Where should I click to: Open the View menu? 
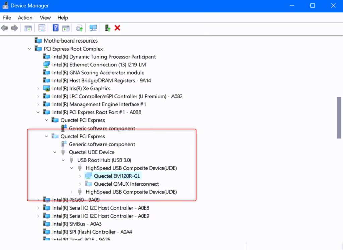[x=45, y=18]
